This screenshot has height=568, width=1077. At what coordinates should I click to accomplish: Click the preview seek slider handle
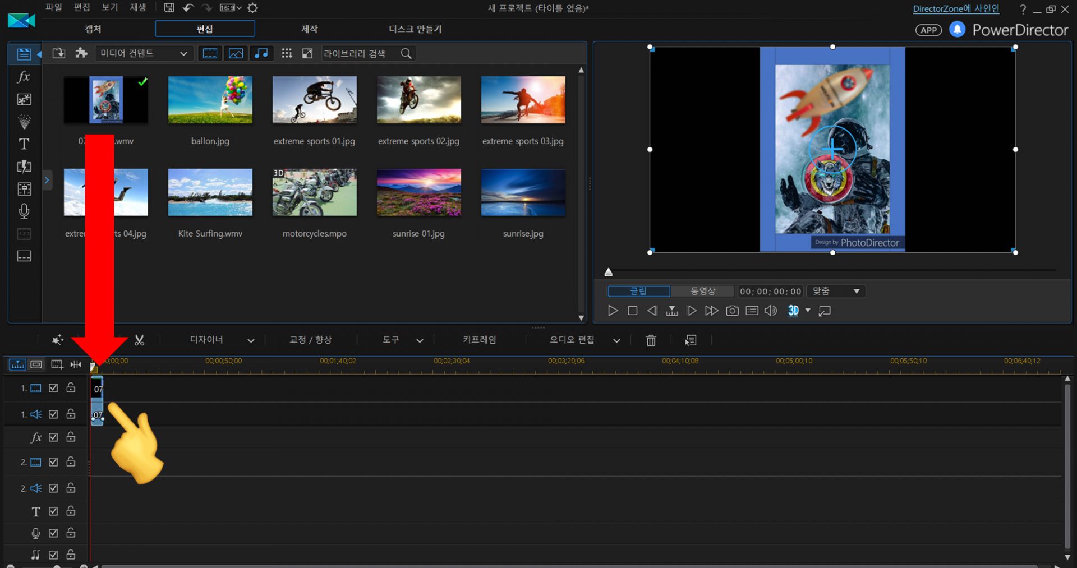click(608, 273)
